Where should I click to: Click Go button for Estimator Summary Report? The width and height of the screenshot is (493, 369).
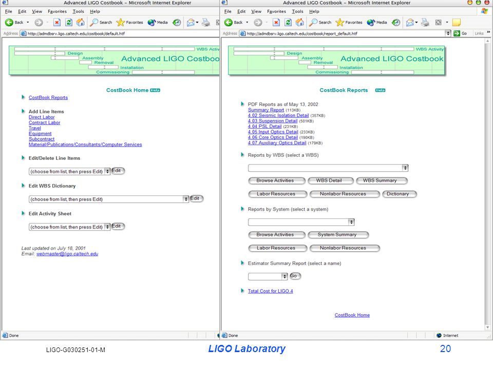coord(295,276)
